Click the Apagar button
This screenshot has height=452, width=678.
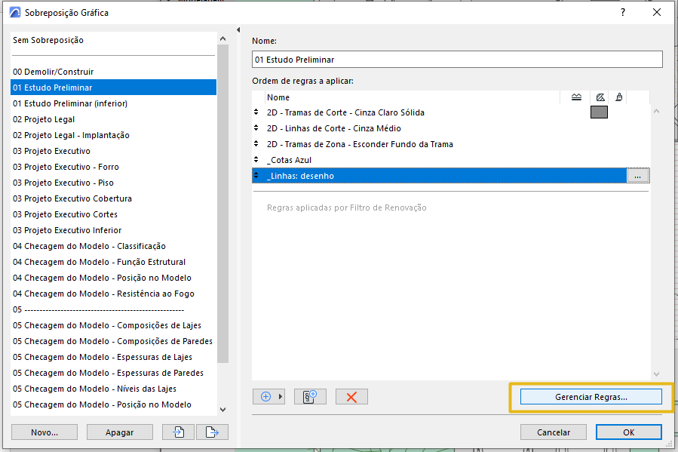(x=120, y=432)
